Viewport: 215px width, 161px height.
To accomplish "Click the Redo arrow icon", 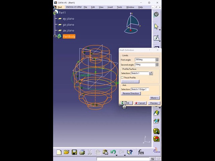I will click(121, 152).
